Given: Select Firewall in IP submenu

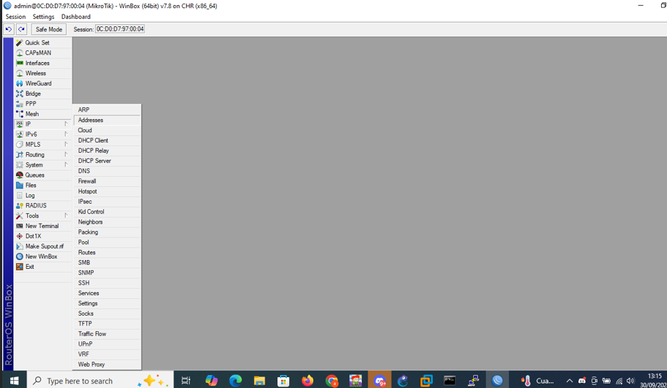Looking at the screenshot, I should click(107, 180).
